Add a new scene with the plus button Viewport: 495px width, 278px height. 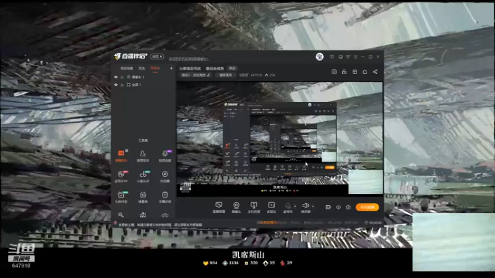point(171,68)
